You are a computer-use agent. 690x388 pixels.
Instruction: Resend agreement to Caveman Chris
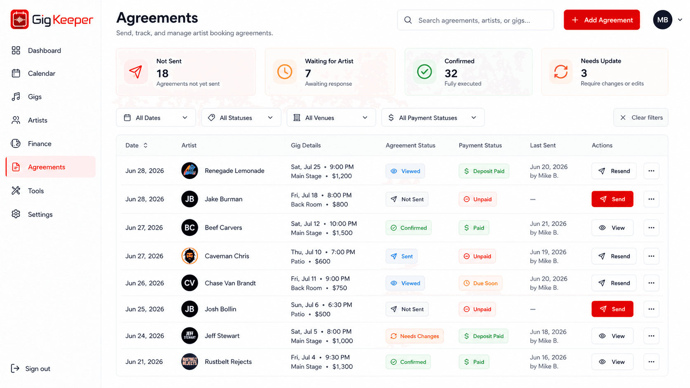coord(614,256)
